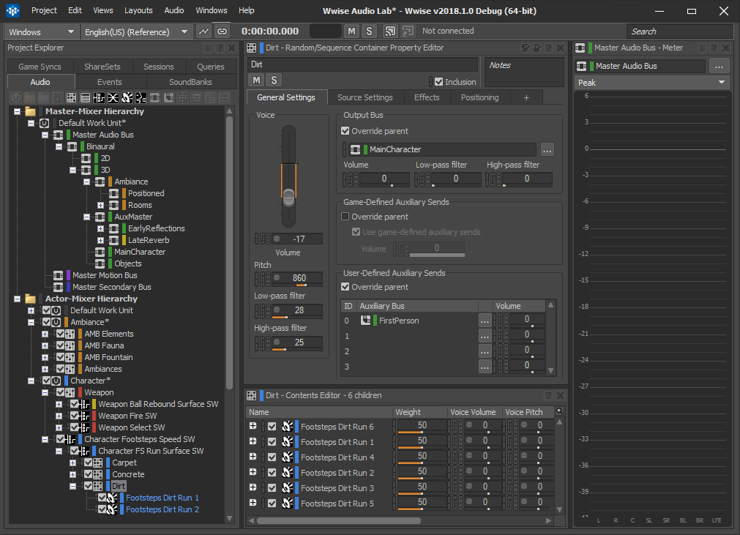Uncheck Override parent under Output Bus
Viewport: 740px width, 535px height.
pyautogui.click(x=345, y=131)
